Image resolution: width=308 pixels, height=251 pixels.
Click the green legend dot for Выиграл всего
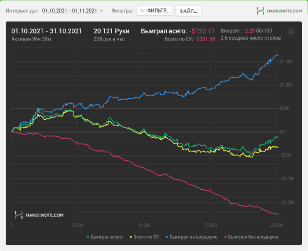(88, 237)
